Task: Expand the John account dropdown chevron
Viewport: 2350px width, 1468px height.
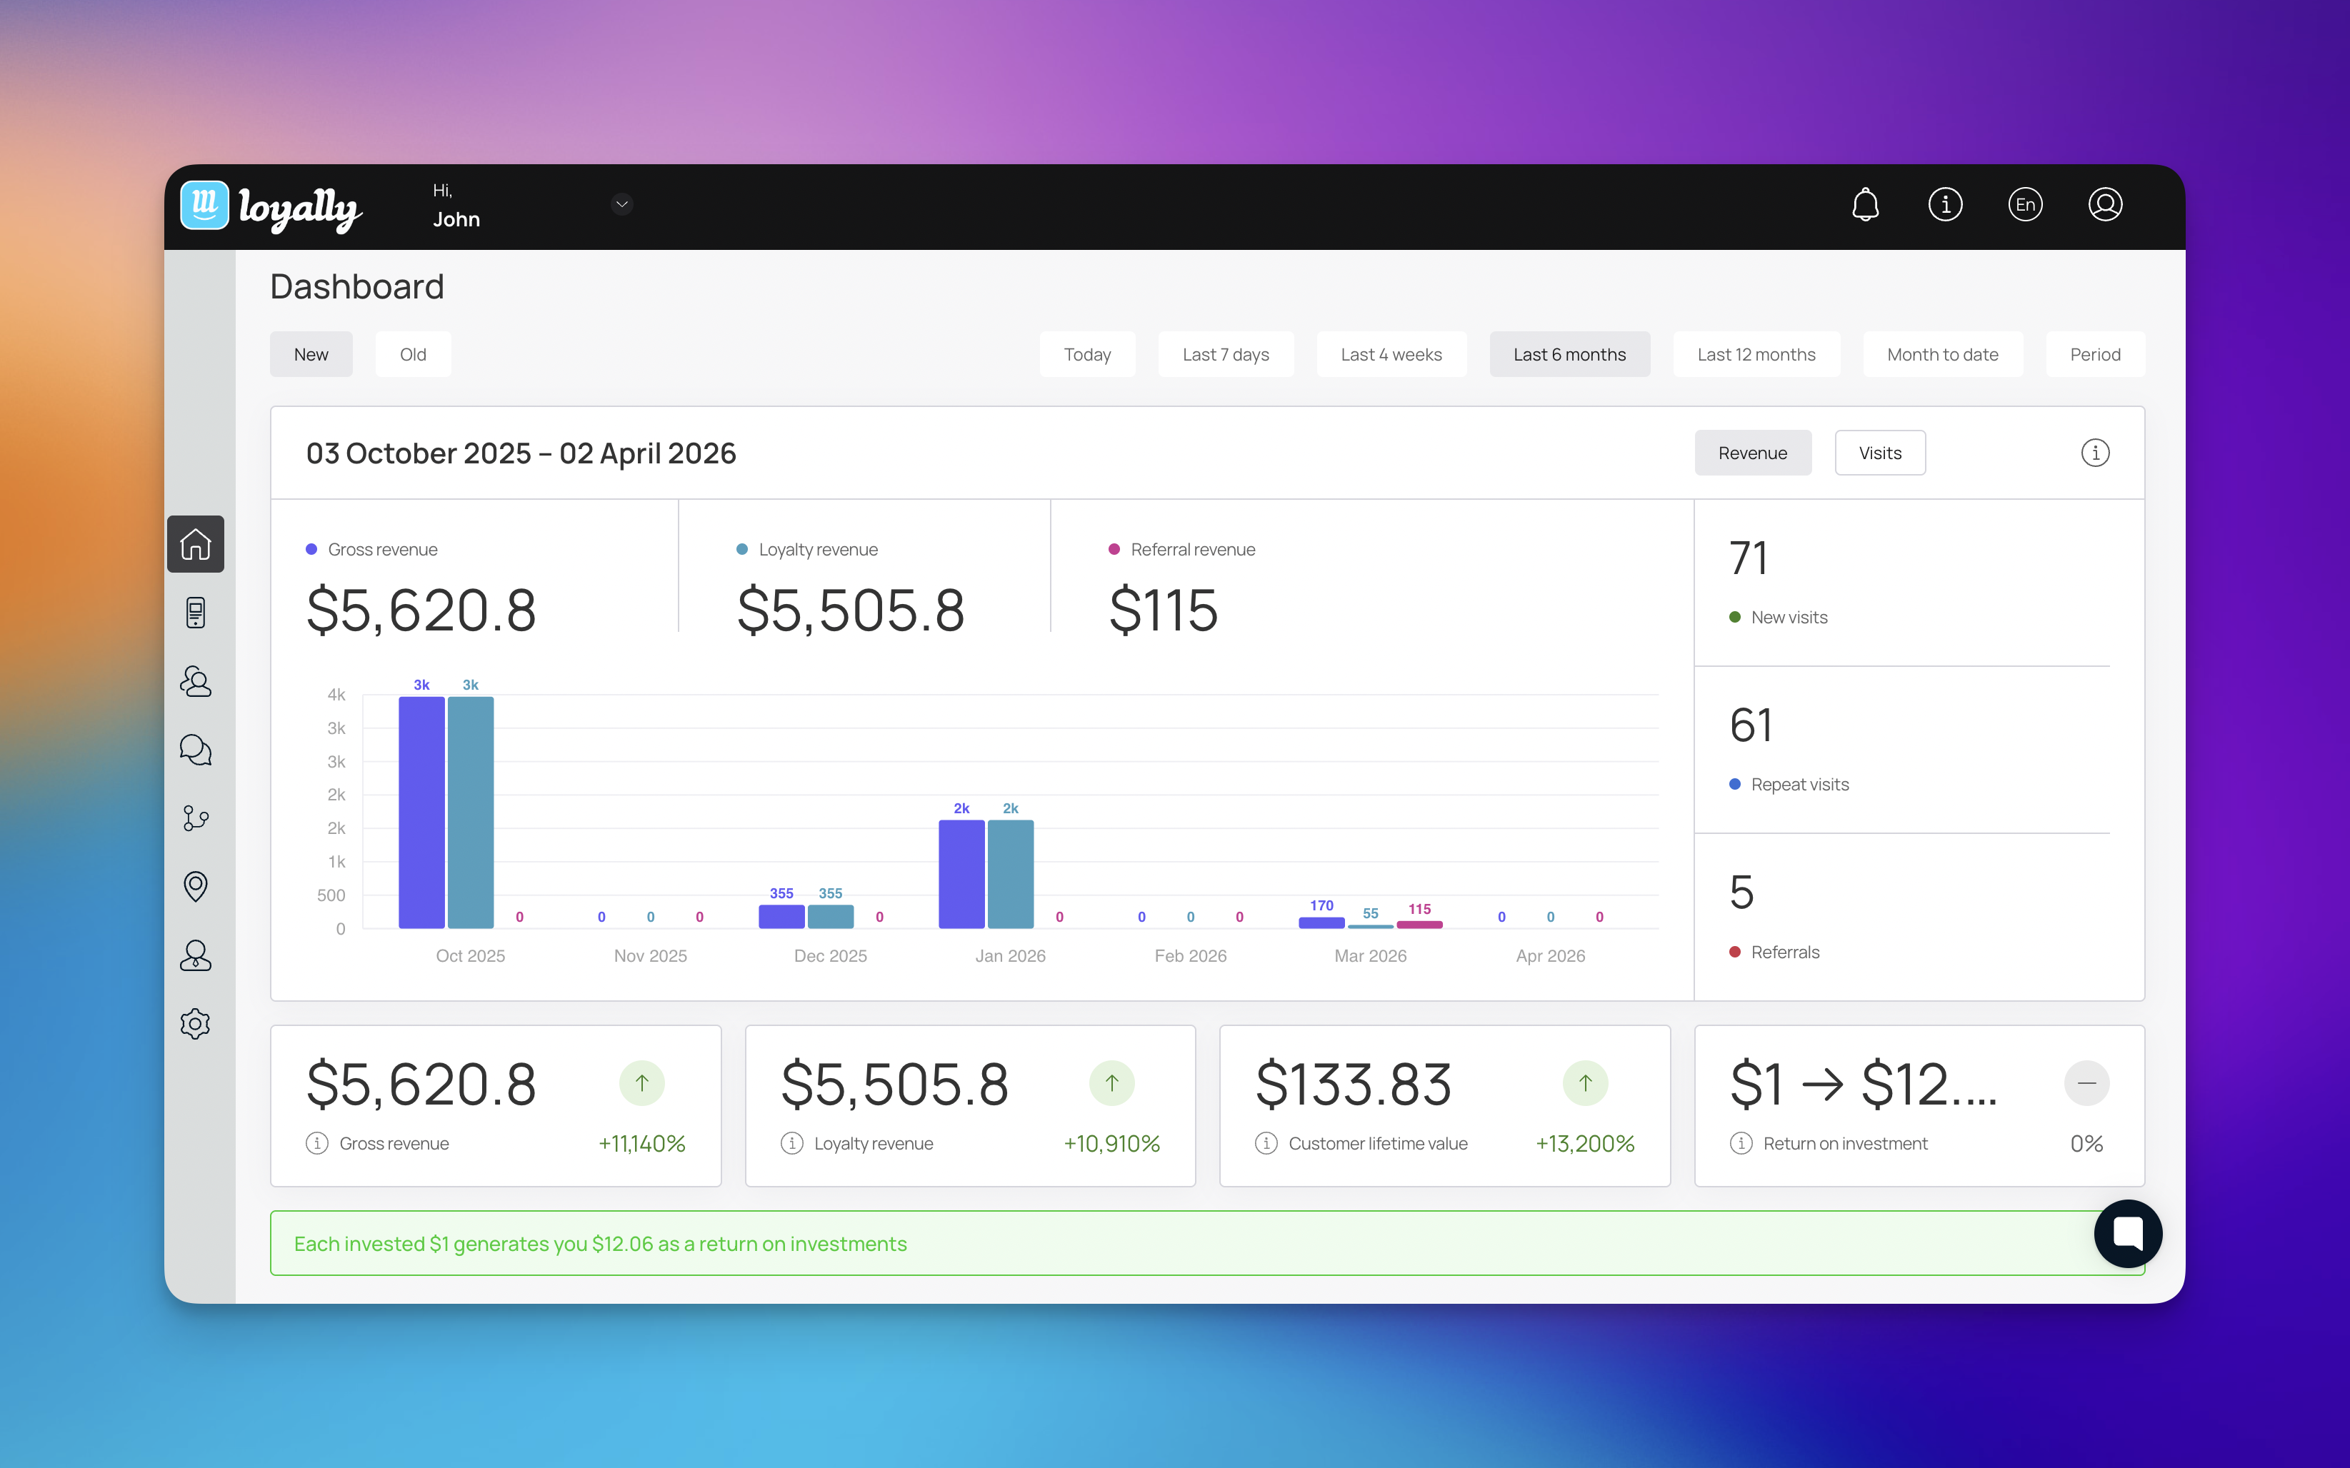Action: tap(621, 204)
